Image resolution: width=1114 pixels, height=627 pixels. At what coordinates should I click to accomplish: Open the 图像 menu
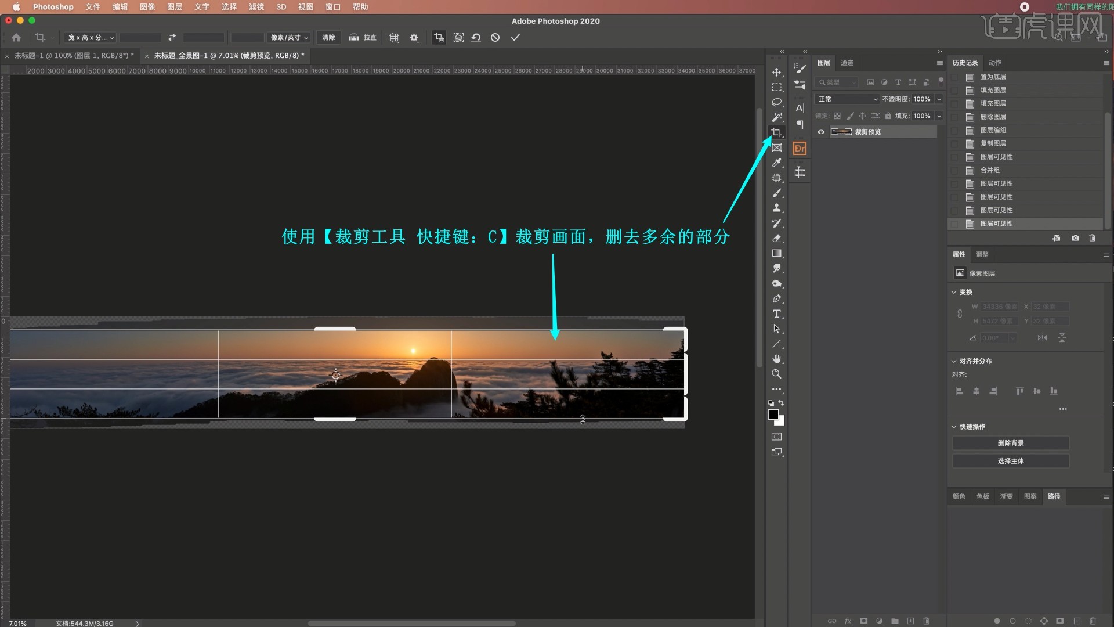click(147, 7)
